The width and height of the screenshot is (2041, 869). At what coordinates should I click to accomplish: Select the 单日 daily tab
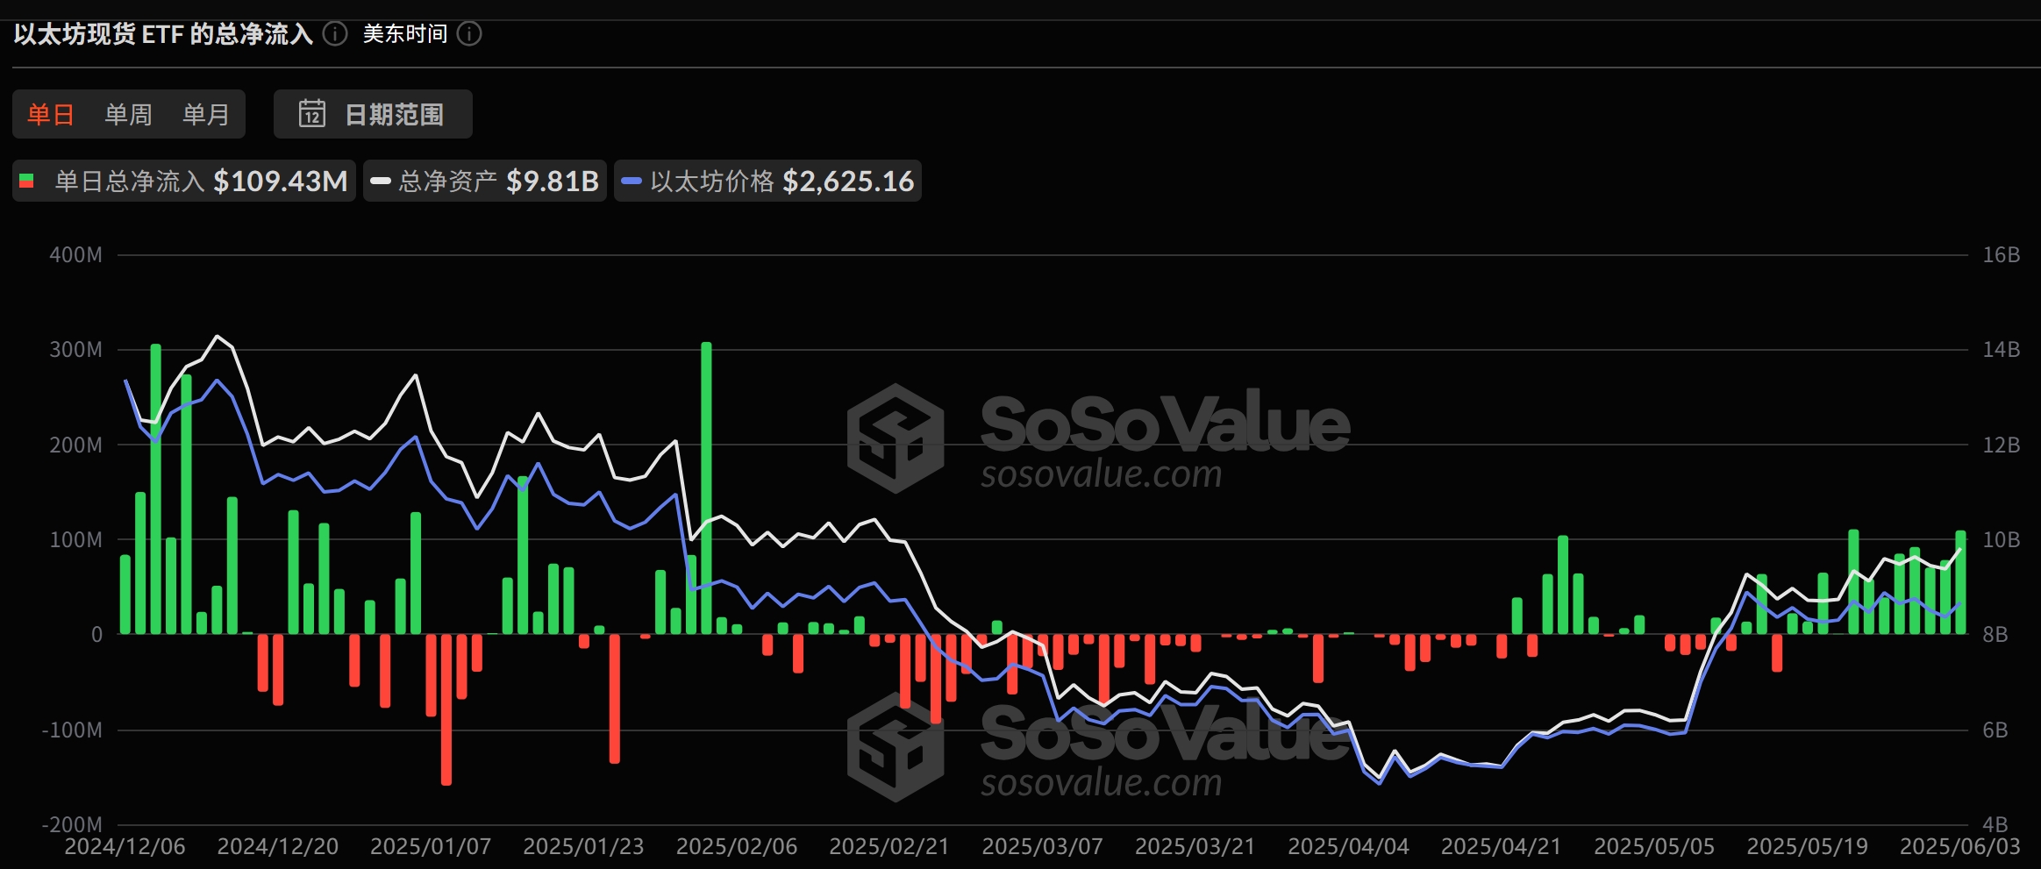tap(51, 114)
